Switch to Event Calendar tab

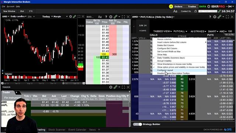[x=77, y=130]
